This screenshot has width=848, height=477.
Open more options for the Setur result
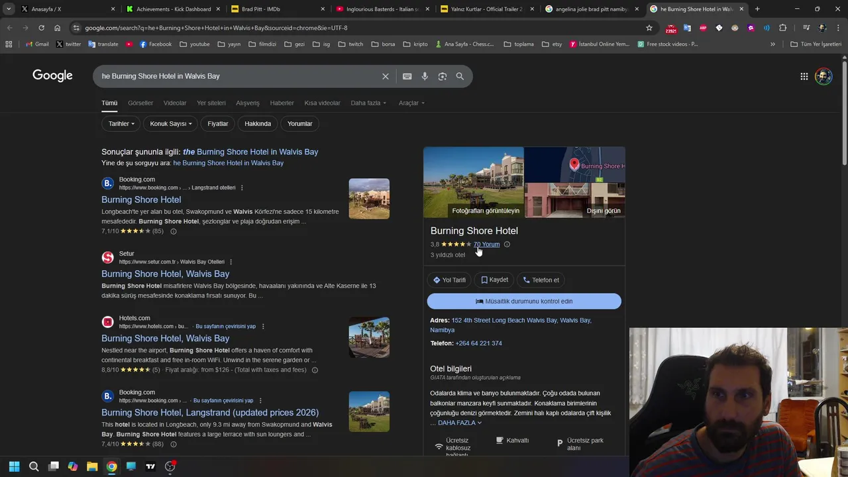click(231, 262)
